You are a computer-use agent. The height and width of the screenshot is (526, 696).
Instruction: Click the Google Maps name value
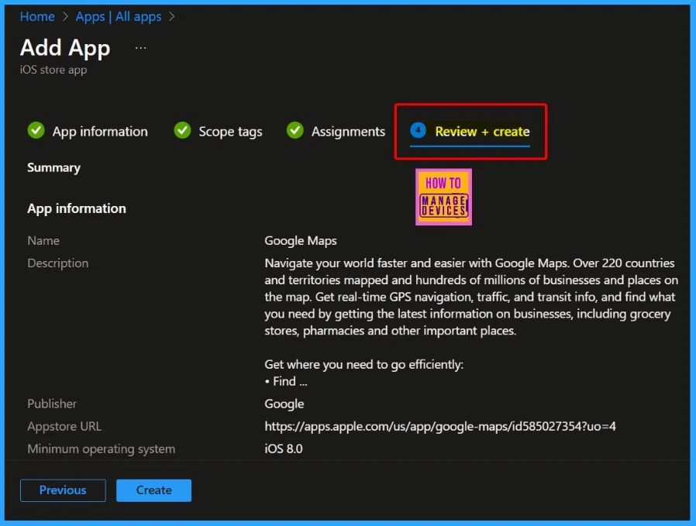pos(301,241)
